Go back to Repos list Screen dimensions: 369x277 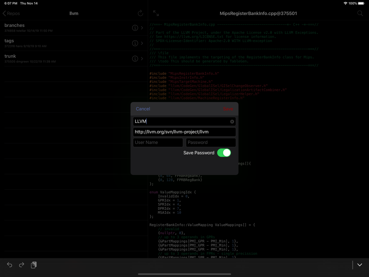[x=11, y=13]
